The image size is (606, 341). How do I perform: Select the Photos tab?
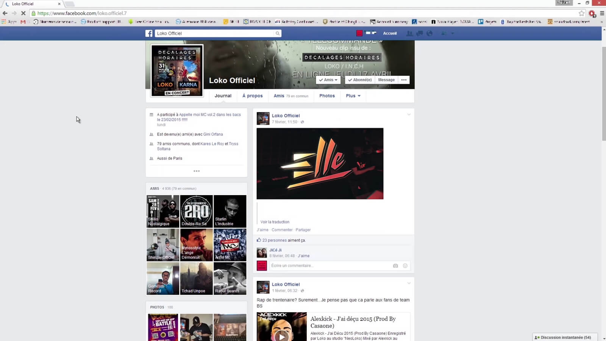point(327,96)
